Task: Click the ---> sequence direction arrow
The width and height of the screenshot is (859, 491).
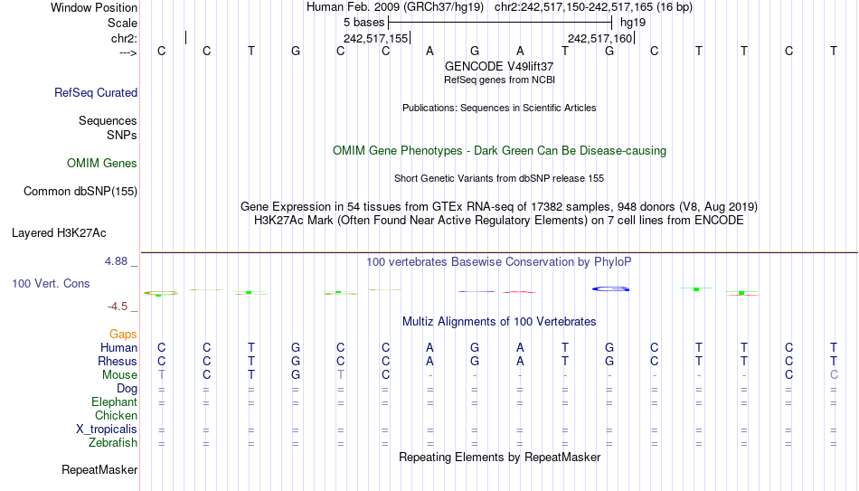Action: (128, 52)
